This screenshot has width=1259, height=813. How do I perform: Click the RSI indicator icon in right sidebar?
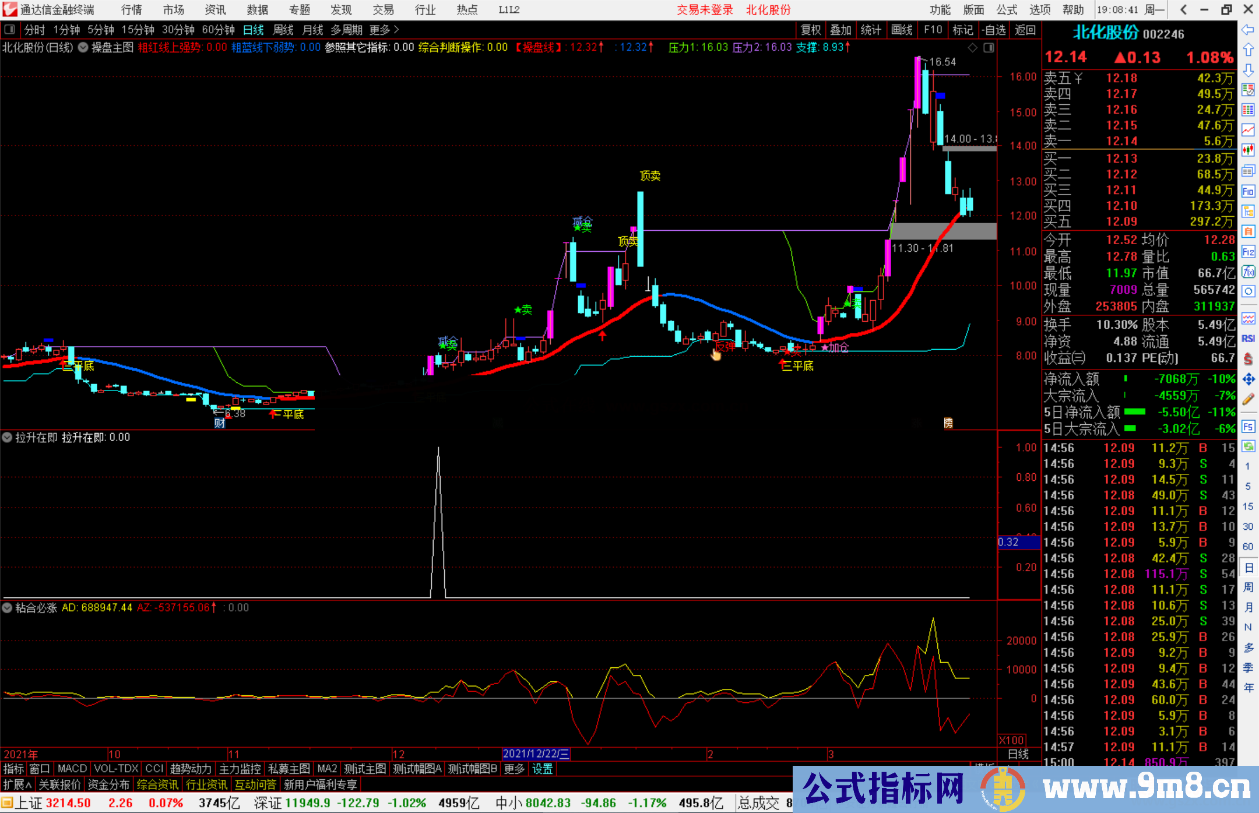[1248, 339]
